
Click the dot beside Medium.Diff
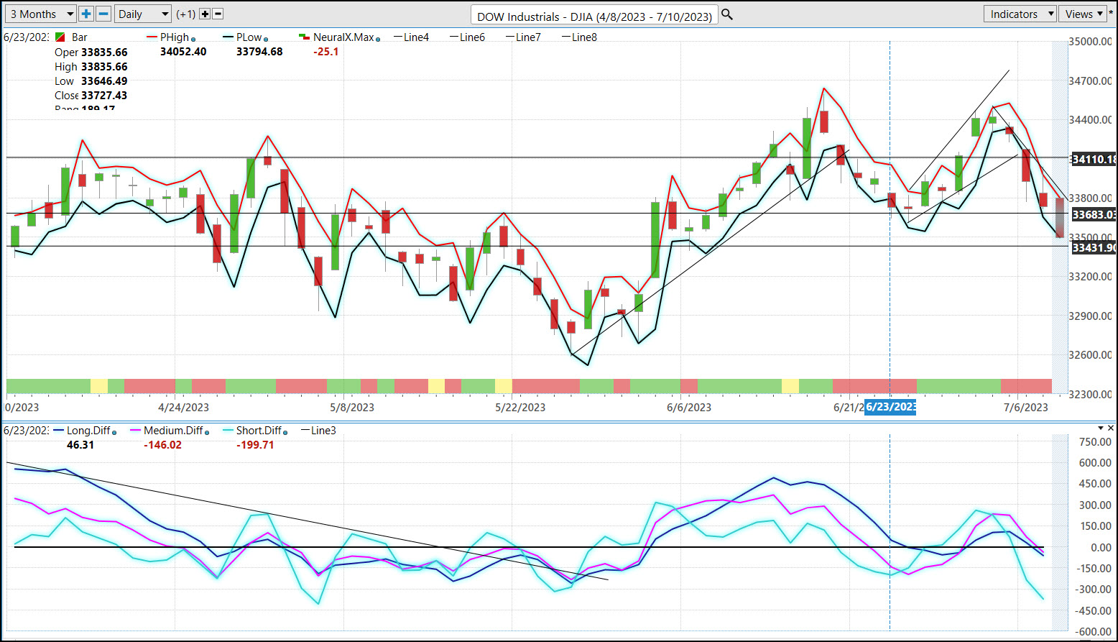207,432
